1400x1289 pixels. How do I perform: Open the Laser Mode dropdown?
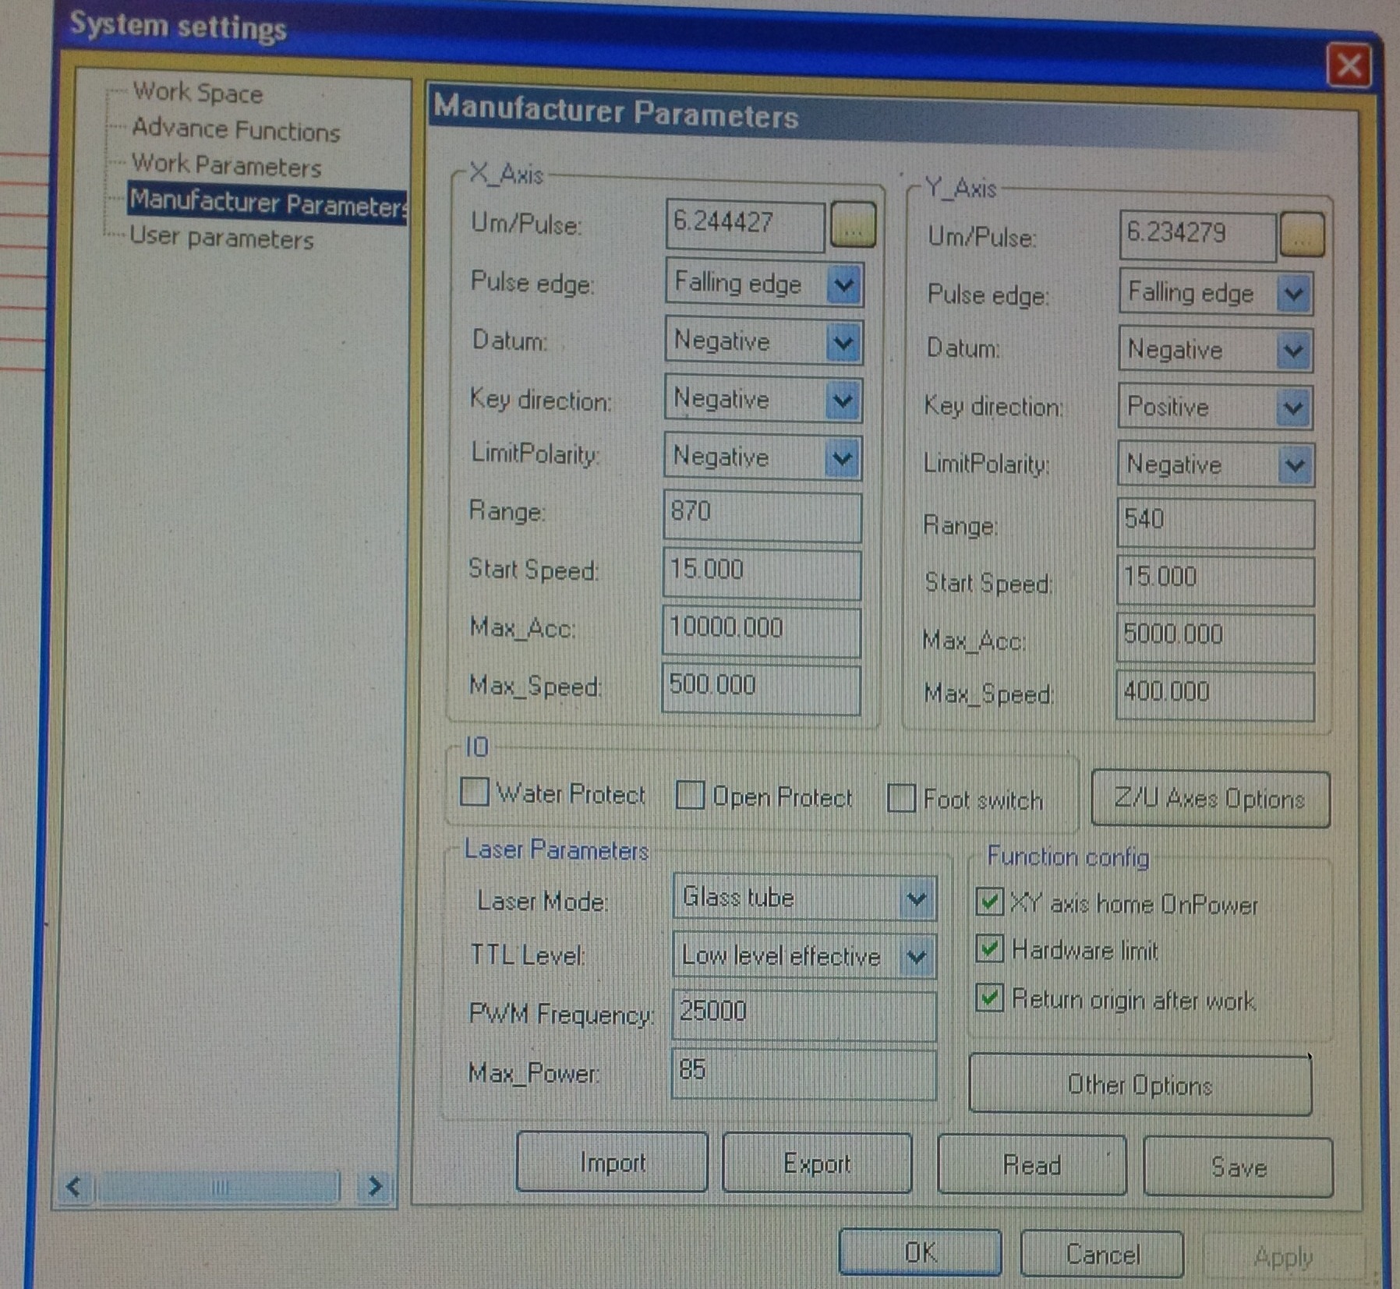coord(917,899)
